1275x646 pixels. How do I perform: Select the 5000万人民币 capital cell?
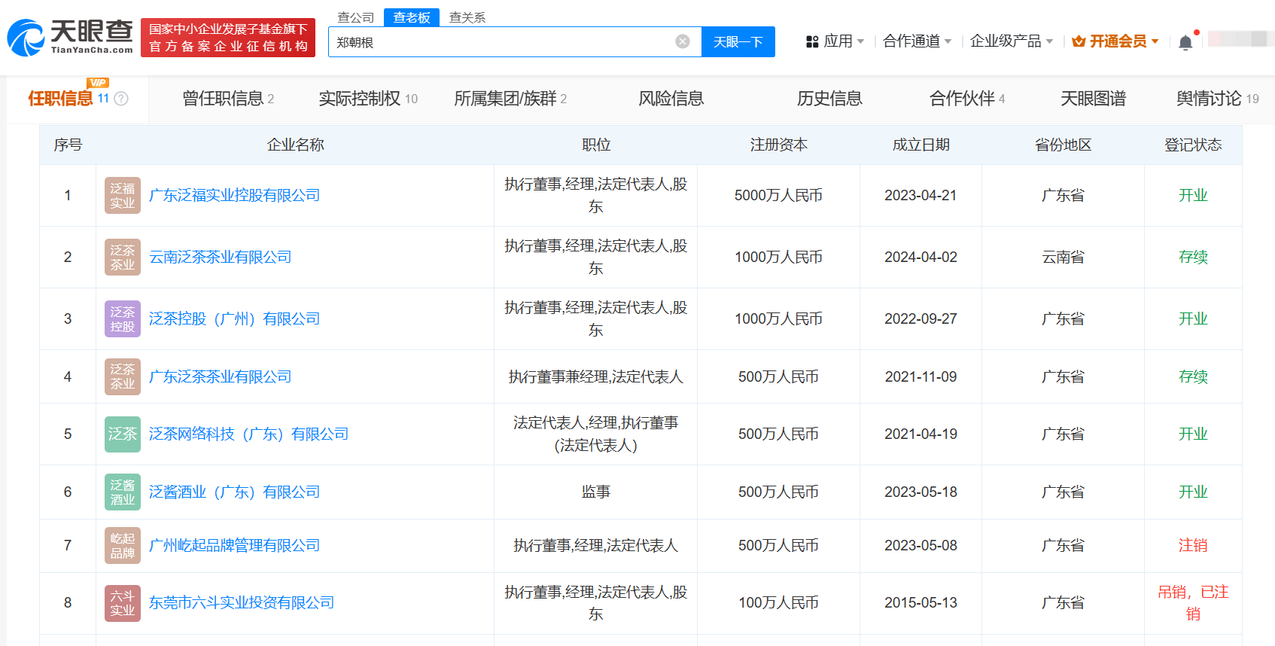point(778,196)
